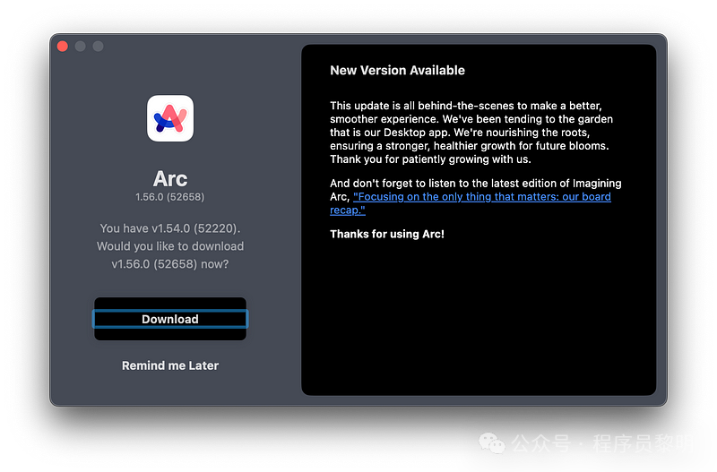The height and width of the screenshot is (472, 717).
Task: Click the release notes paragraph about behind-the-scenes update
Action: (471, 133)
